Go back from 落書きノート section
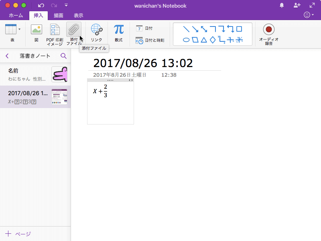The image size is (321, 241). (x=7, y=56)
